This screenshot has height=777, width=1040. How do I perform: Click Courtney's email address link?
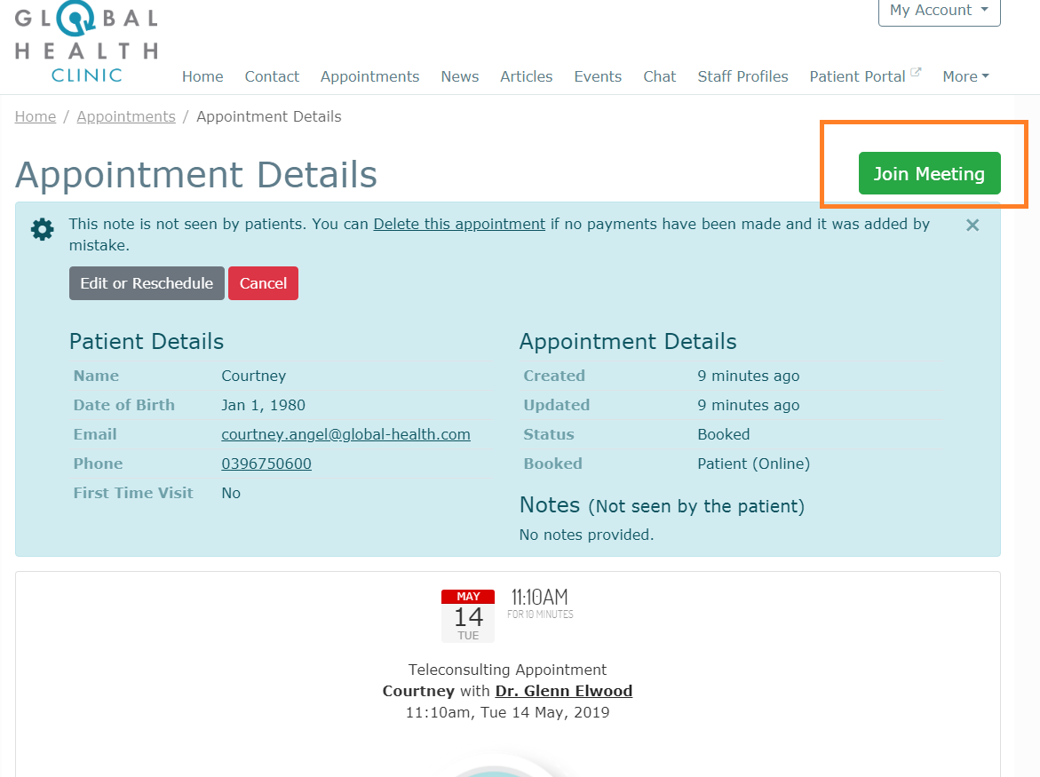(345, 434)
